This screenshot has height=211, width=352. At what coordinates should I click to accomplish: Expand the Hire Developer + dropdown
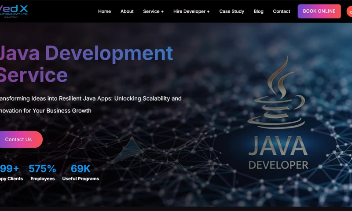(191, 11)
